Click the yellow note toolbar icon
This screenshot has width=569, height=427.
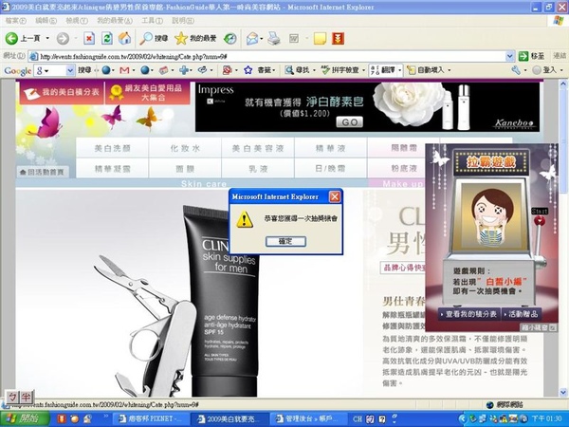pyautogui.click(x=320, y=38)
